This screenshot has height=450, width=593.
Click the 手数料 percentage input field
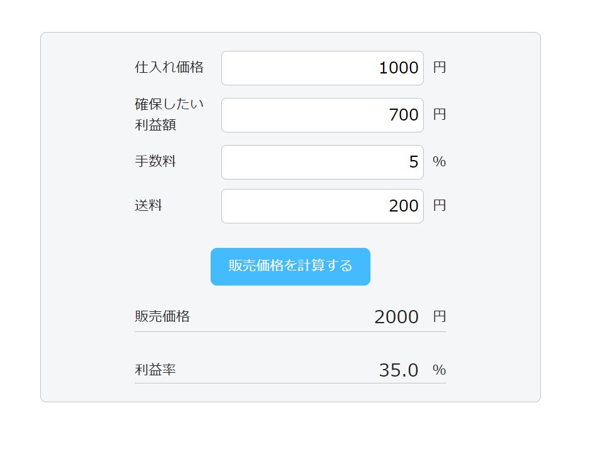coord(322,161)
